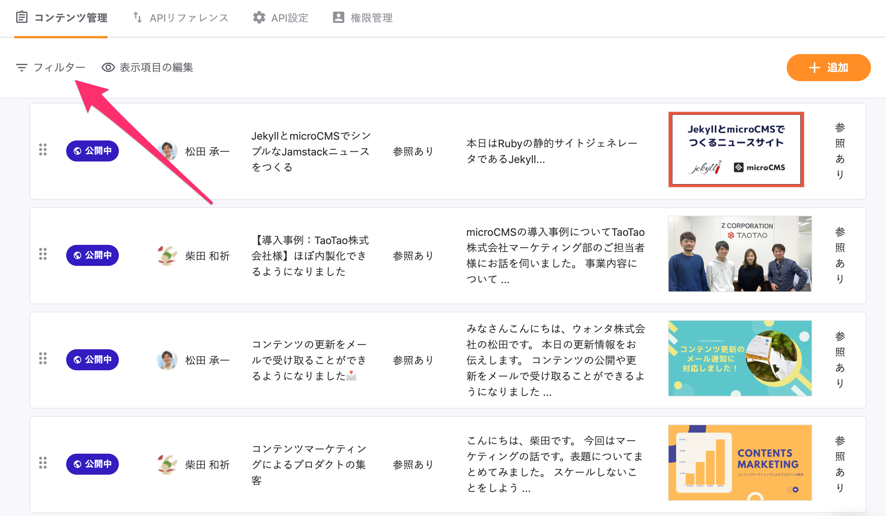The height and width of the screenshot is (516, 886).
Task: Click the コンテンツ管理 clipboard icon
Action: (22, 17)
